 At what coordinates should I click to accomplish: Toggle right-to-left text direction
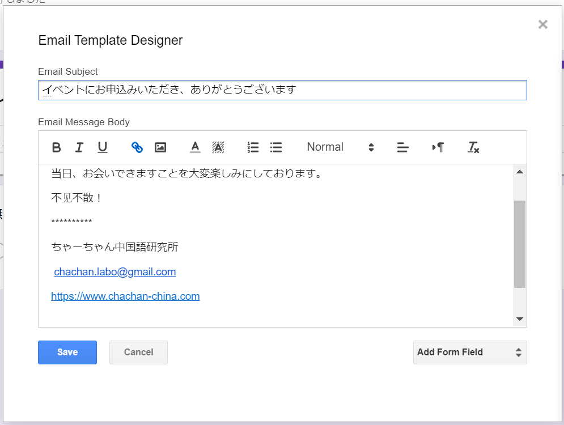[438, 147]
